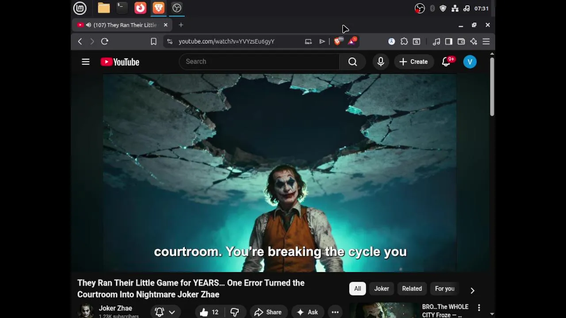Open the Brave main hamburger menu

tap(486, 42)
